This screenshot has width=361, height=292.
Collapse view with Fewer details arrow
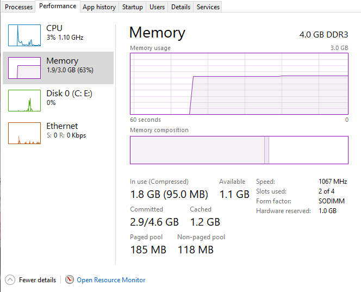[x=10, y=280]
